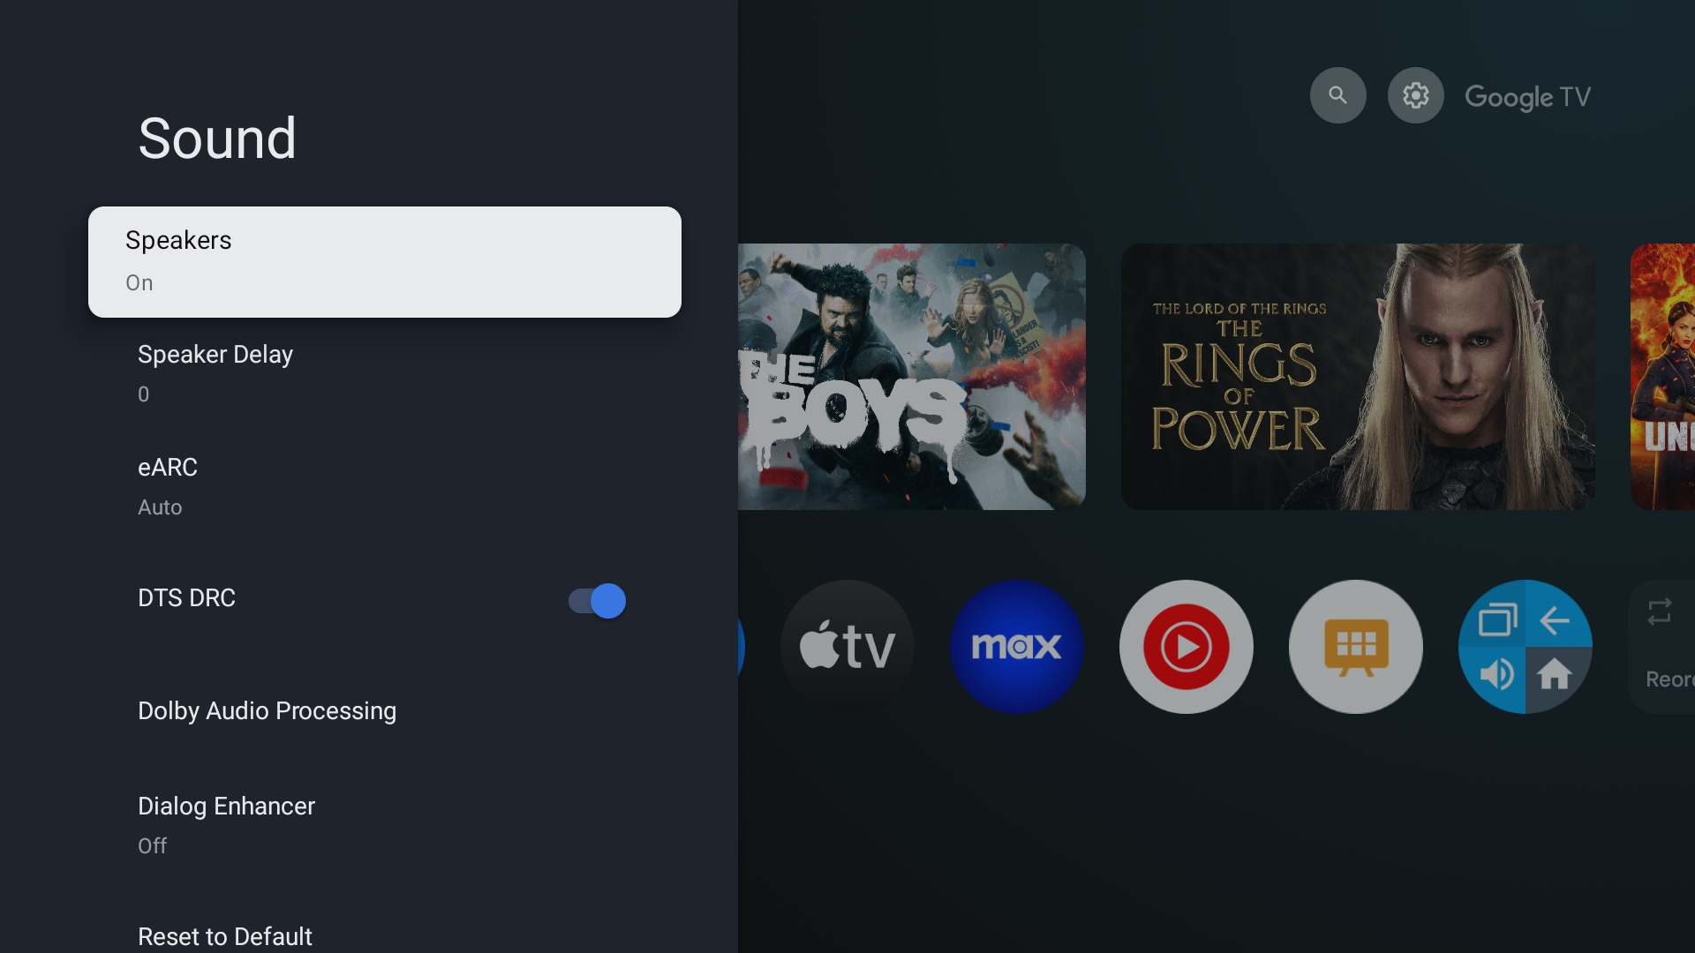
Task: Open Apple TV app
Action: tap(847, 646)
